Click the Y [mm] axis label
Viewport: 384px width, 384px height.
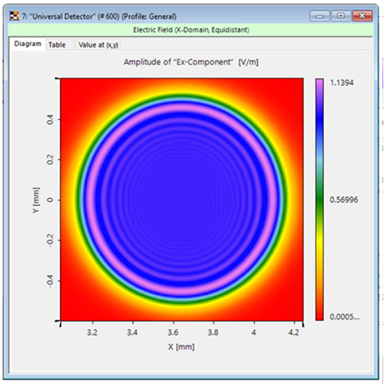tap(37, 200)
